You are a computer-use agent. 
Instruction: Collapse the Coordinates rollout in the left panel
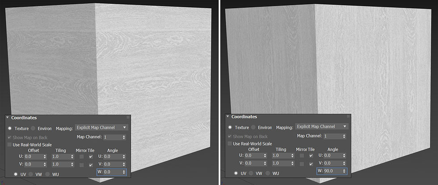click(x=8, y=118)
